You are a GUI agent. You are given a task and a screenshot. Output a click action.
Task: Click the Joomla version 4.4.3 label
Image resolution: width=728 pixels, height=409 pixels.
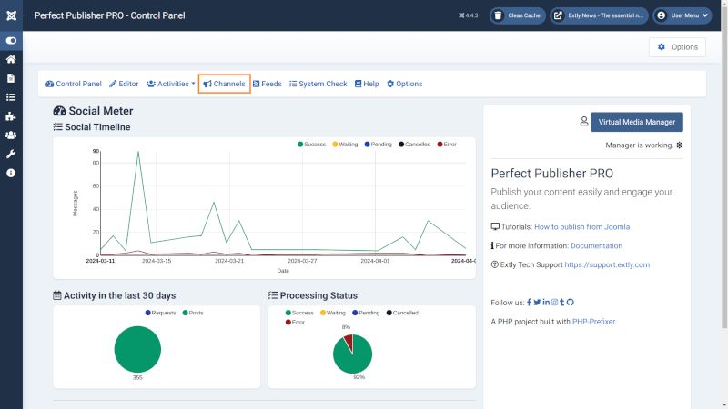pos(468,15)
